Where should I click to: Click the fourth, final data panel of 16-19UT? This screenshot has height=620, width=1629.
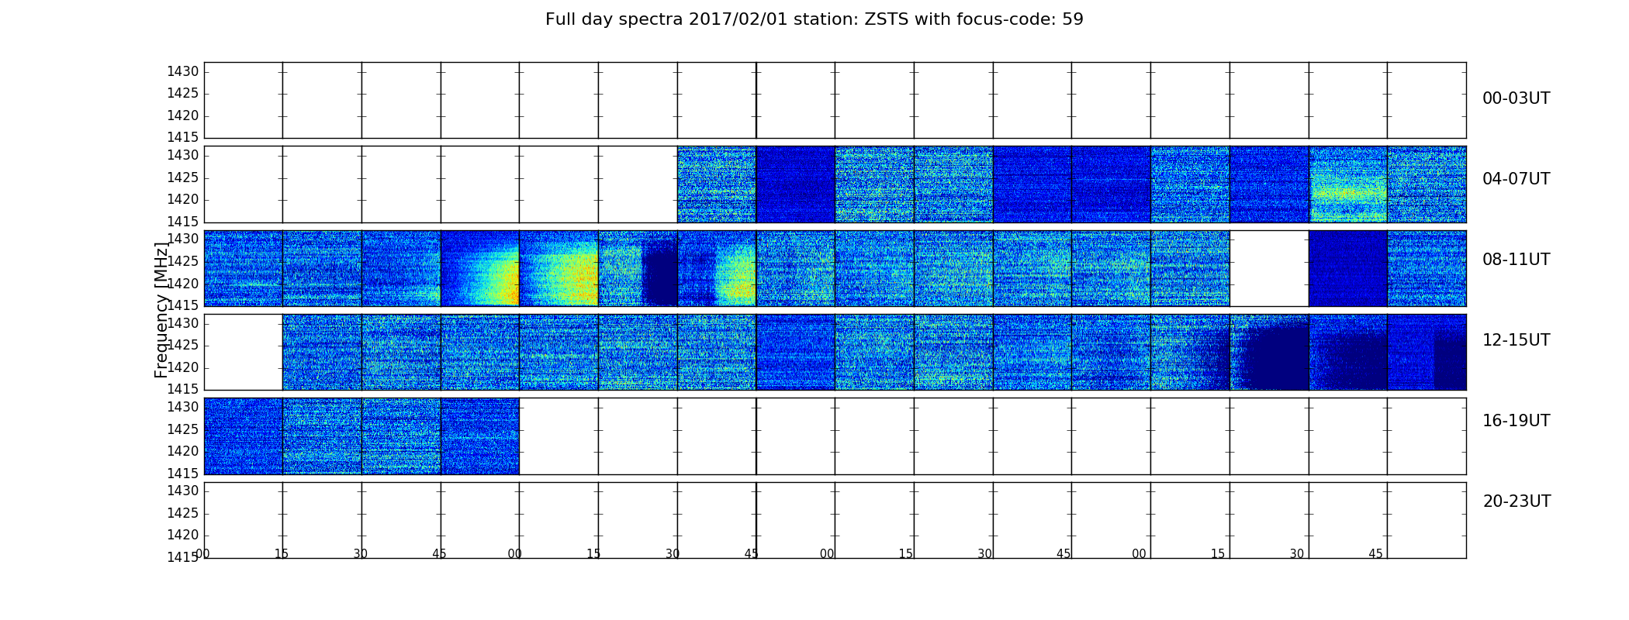coord(480,436)
